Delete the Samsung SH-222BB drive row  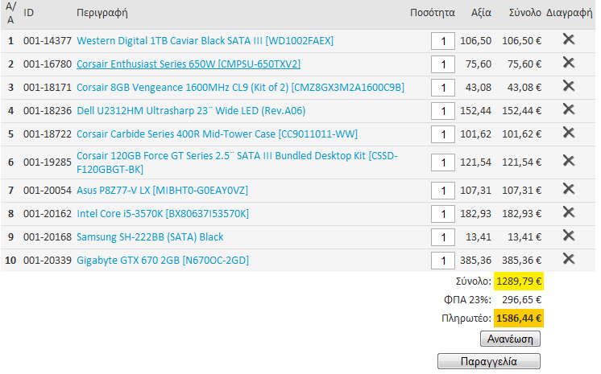click(569, 236)
